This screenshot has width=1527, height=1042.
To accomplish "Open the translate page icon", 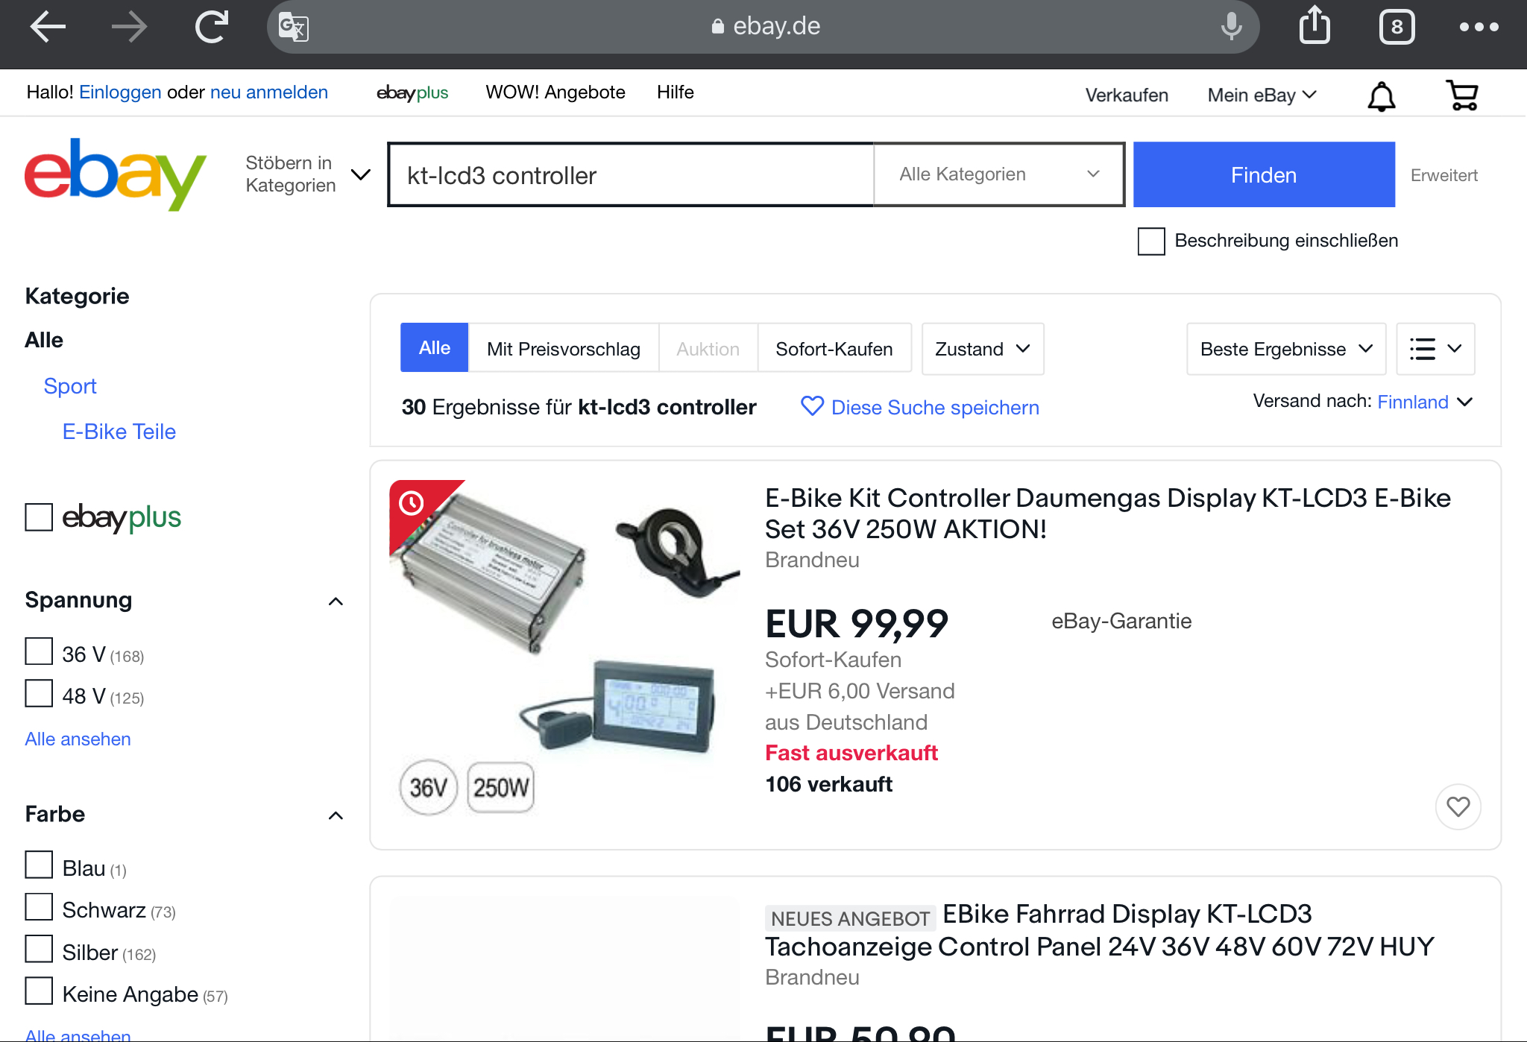I will (293, 28).
